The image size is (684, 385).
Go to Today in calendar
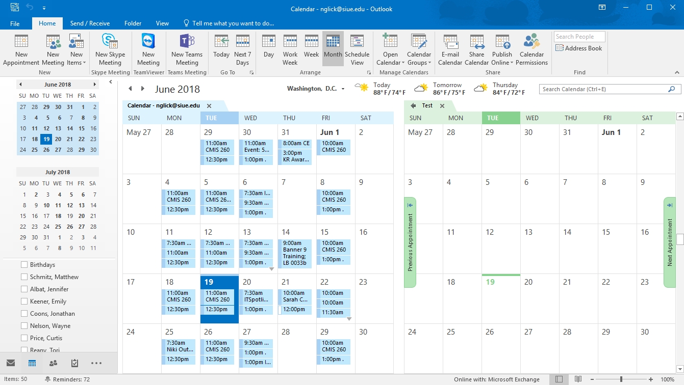pos(221,49)
